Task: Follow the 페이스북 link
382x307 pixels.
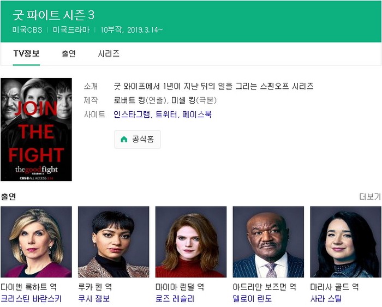Action: click(x=197, y=114)
